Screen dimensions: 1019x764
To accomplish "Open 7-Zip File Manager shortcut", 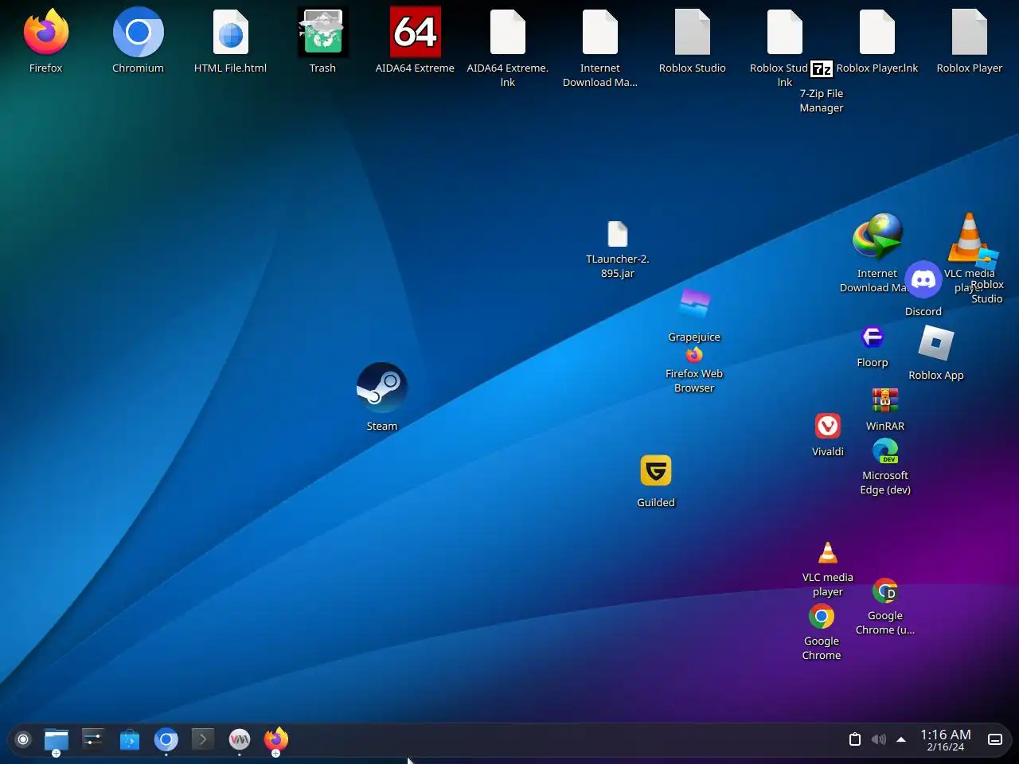I will 822,69.
